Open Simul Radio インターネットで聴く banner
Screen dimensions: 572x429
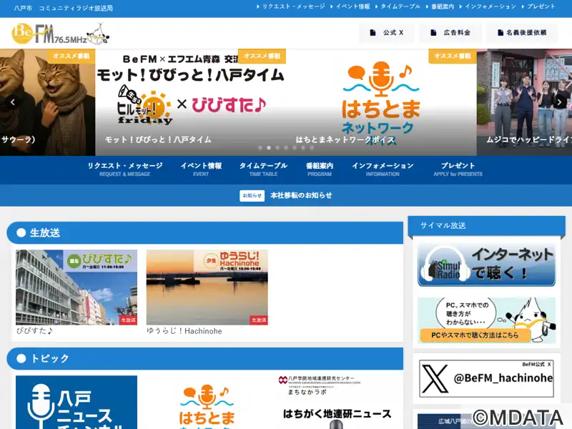[486, 265]
